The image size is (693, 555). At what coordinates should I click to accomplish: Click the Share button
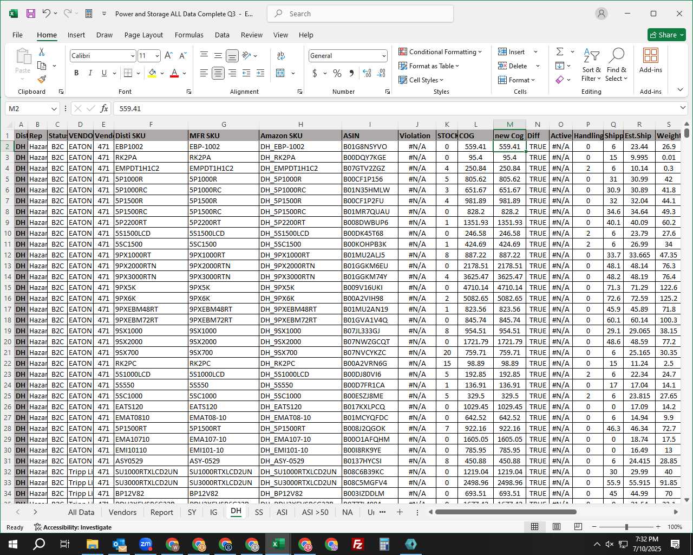(667, 35)
